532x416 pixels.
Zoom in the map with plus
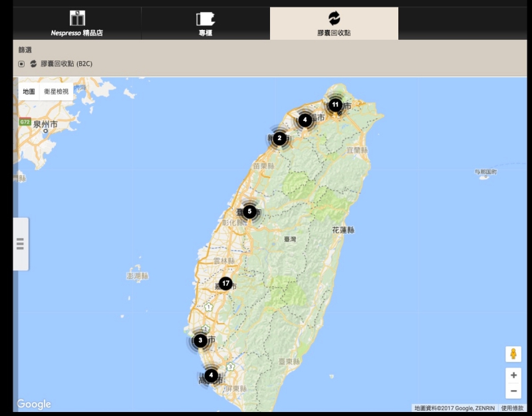pos(513,375)
